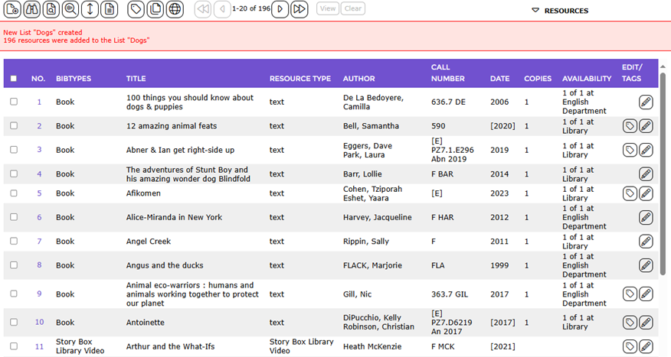Edit 'Arthur and the What-Ifs' pencil icon

(646, 346)
